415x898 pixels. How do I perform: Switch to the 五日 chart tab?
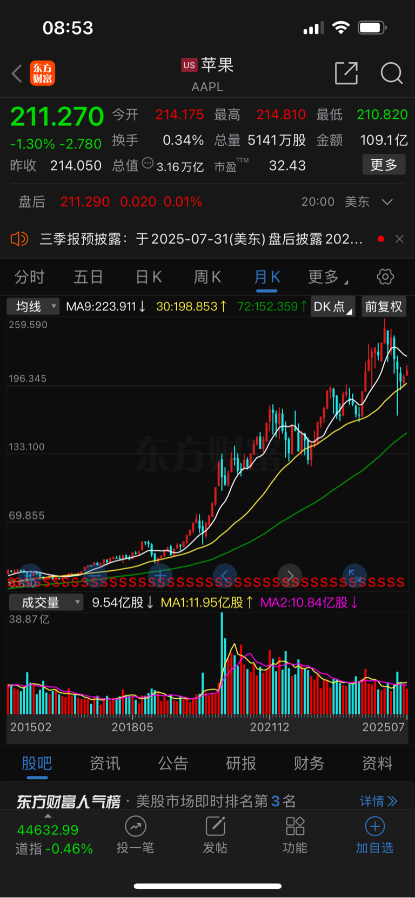coord(88,278)
